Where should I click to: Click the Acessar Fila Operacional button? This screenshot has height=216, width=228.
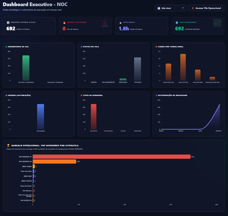click(206, 8)
